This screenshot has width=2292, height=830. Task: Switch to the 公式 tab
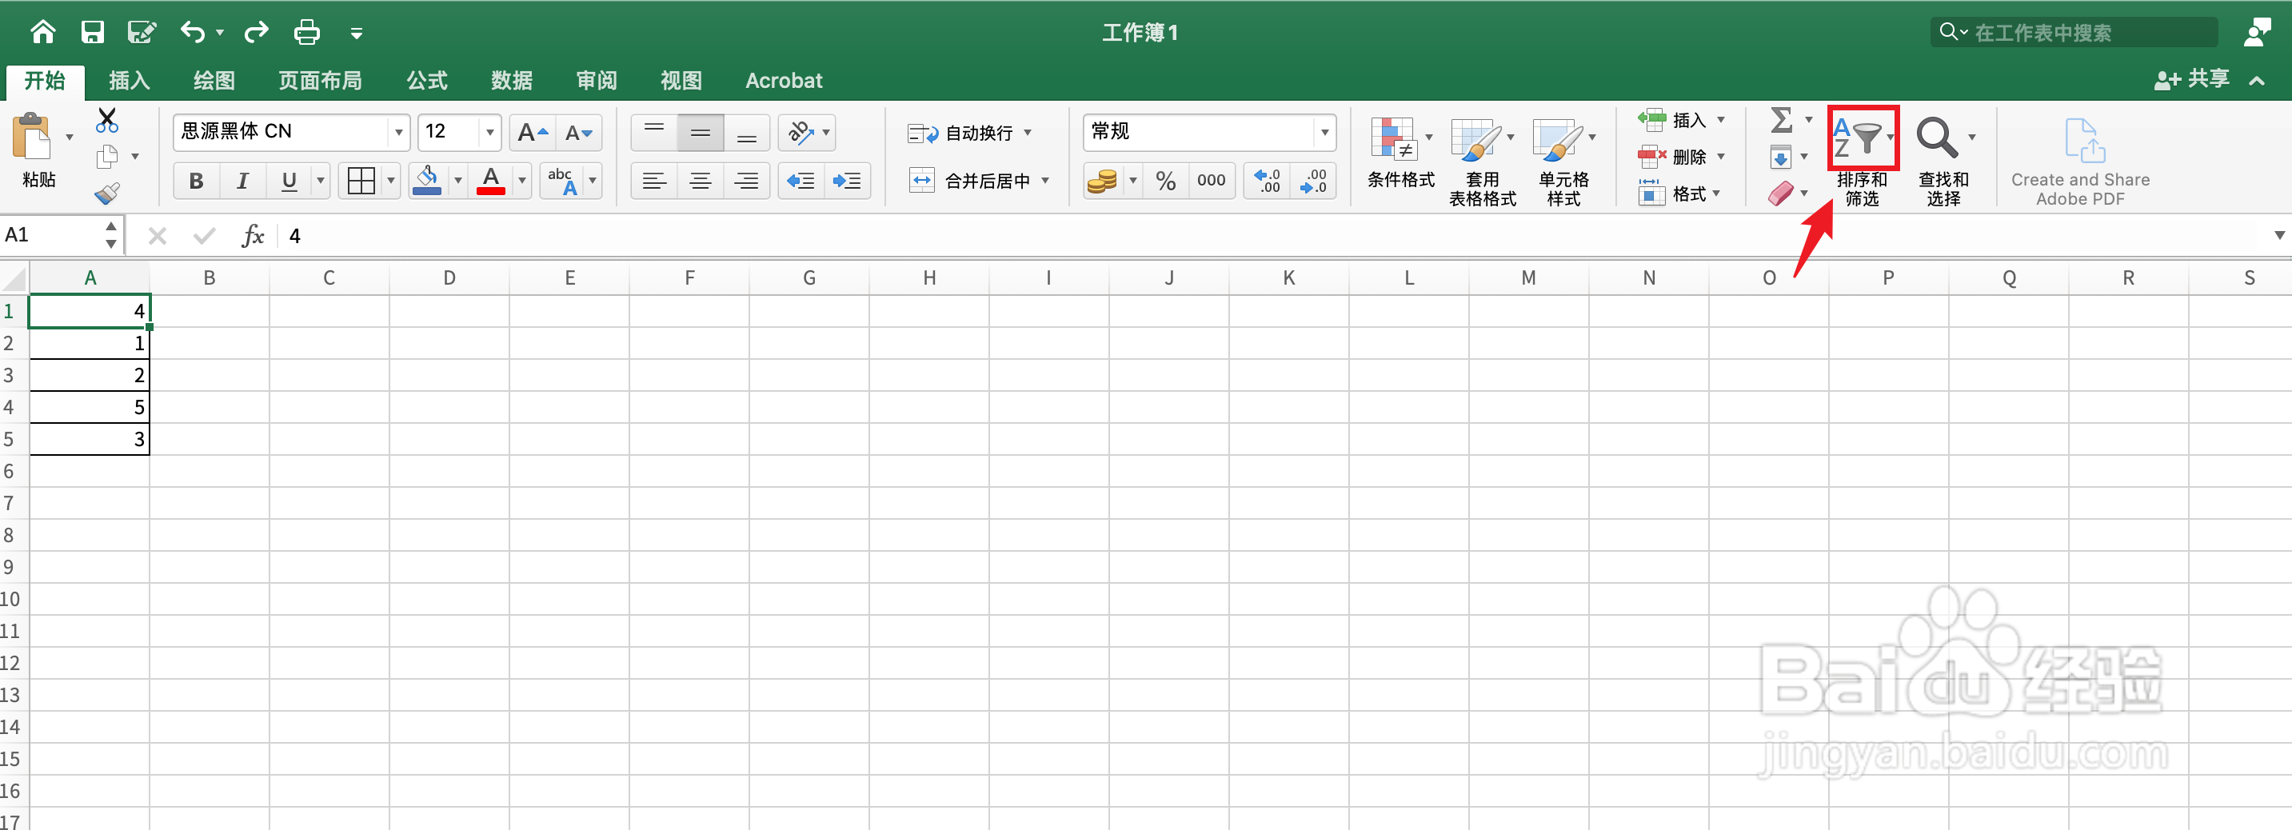click(427, 81)
